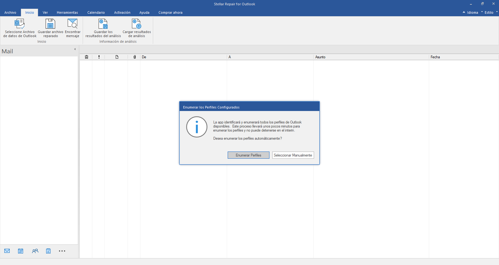499x265 pixels.
Task: Click Cargar resultados de análisis
Action: pos(137,28)
